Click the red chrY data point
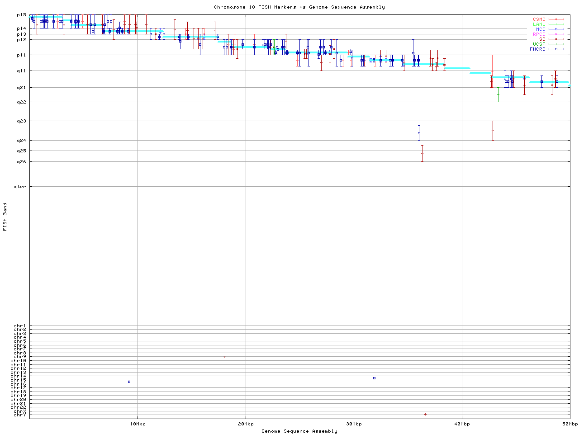 pos(425,414)
